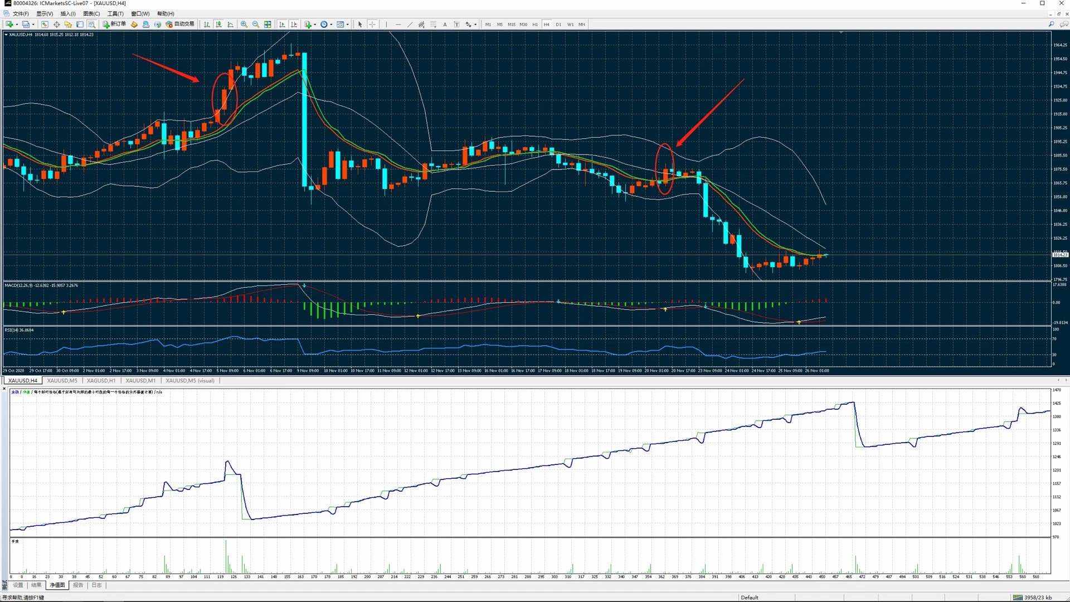Select the horizontal line drawing tool

tap(398, 25)
